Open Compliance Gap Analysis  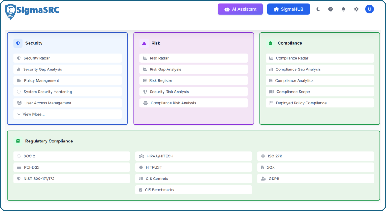[x=320, y=70]
